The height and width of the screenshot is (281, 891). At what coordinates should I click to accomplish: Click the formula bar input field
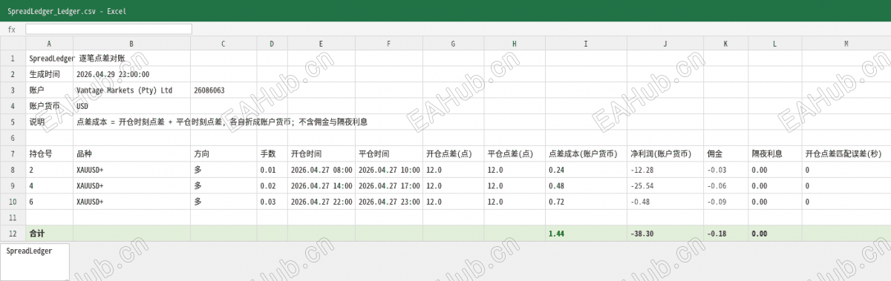pos(108,29)
